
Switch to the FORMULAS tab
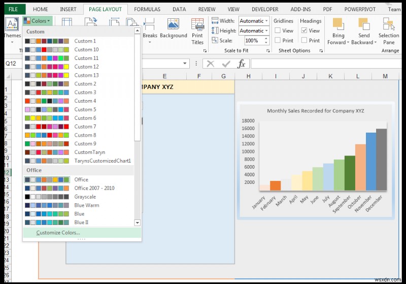(x=147, y=9)
